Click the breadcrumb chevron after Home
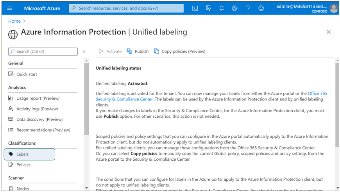This screenshot has width=340, height=192. pos(24,21)
